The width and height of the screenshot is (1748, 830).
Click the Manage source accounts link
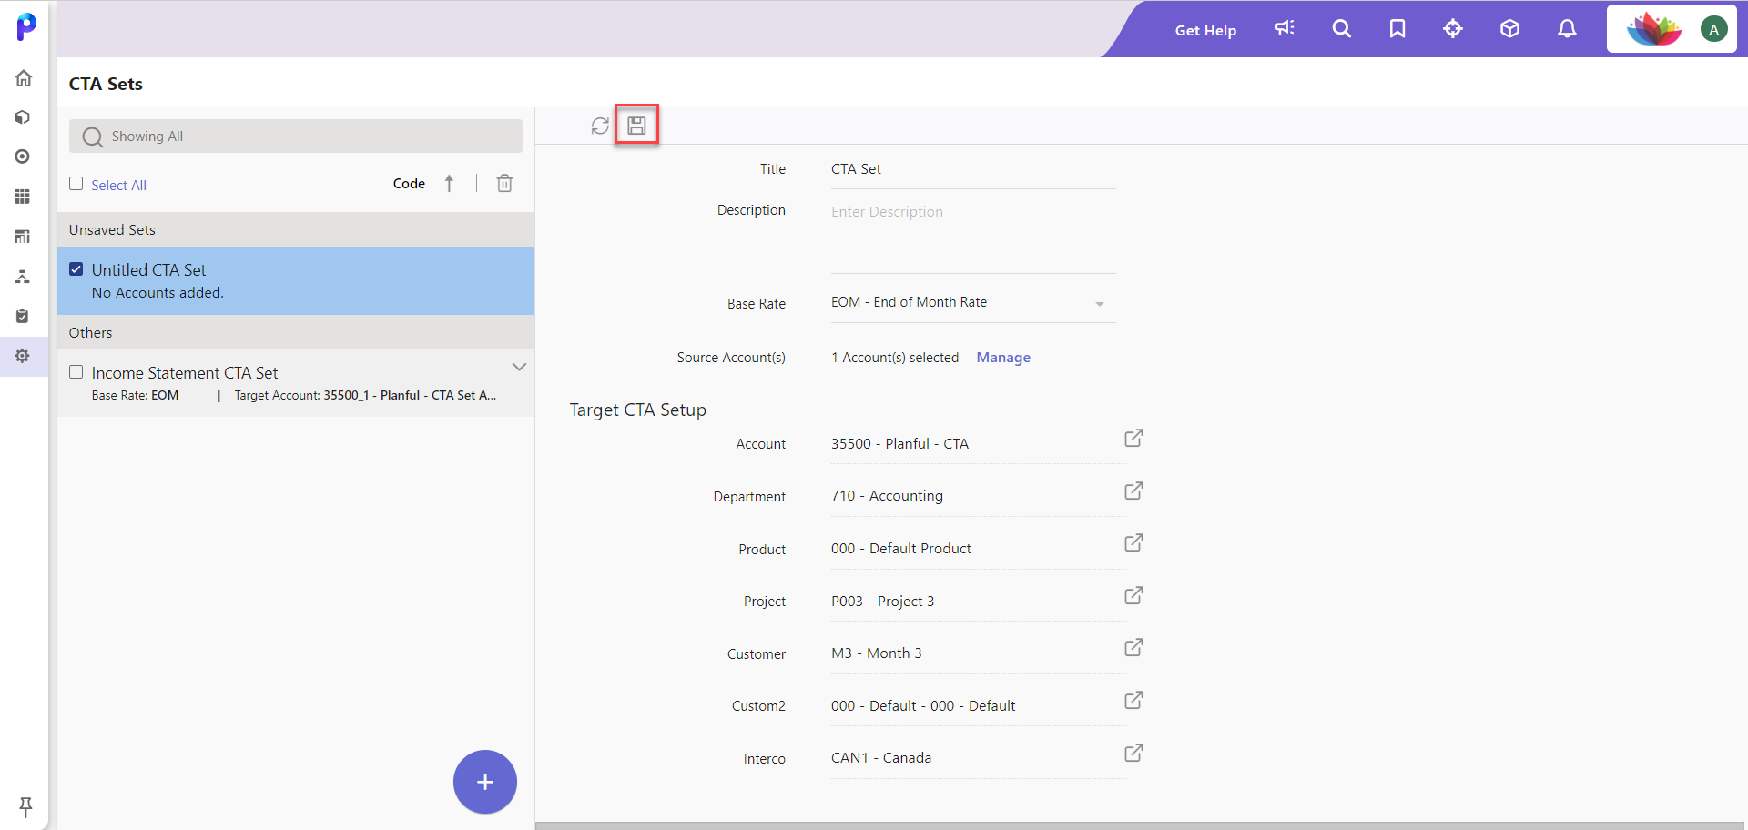point(1003,358)
